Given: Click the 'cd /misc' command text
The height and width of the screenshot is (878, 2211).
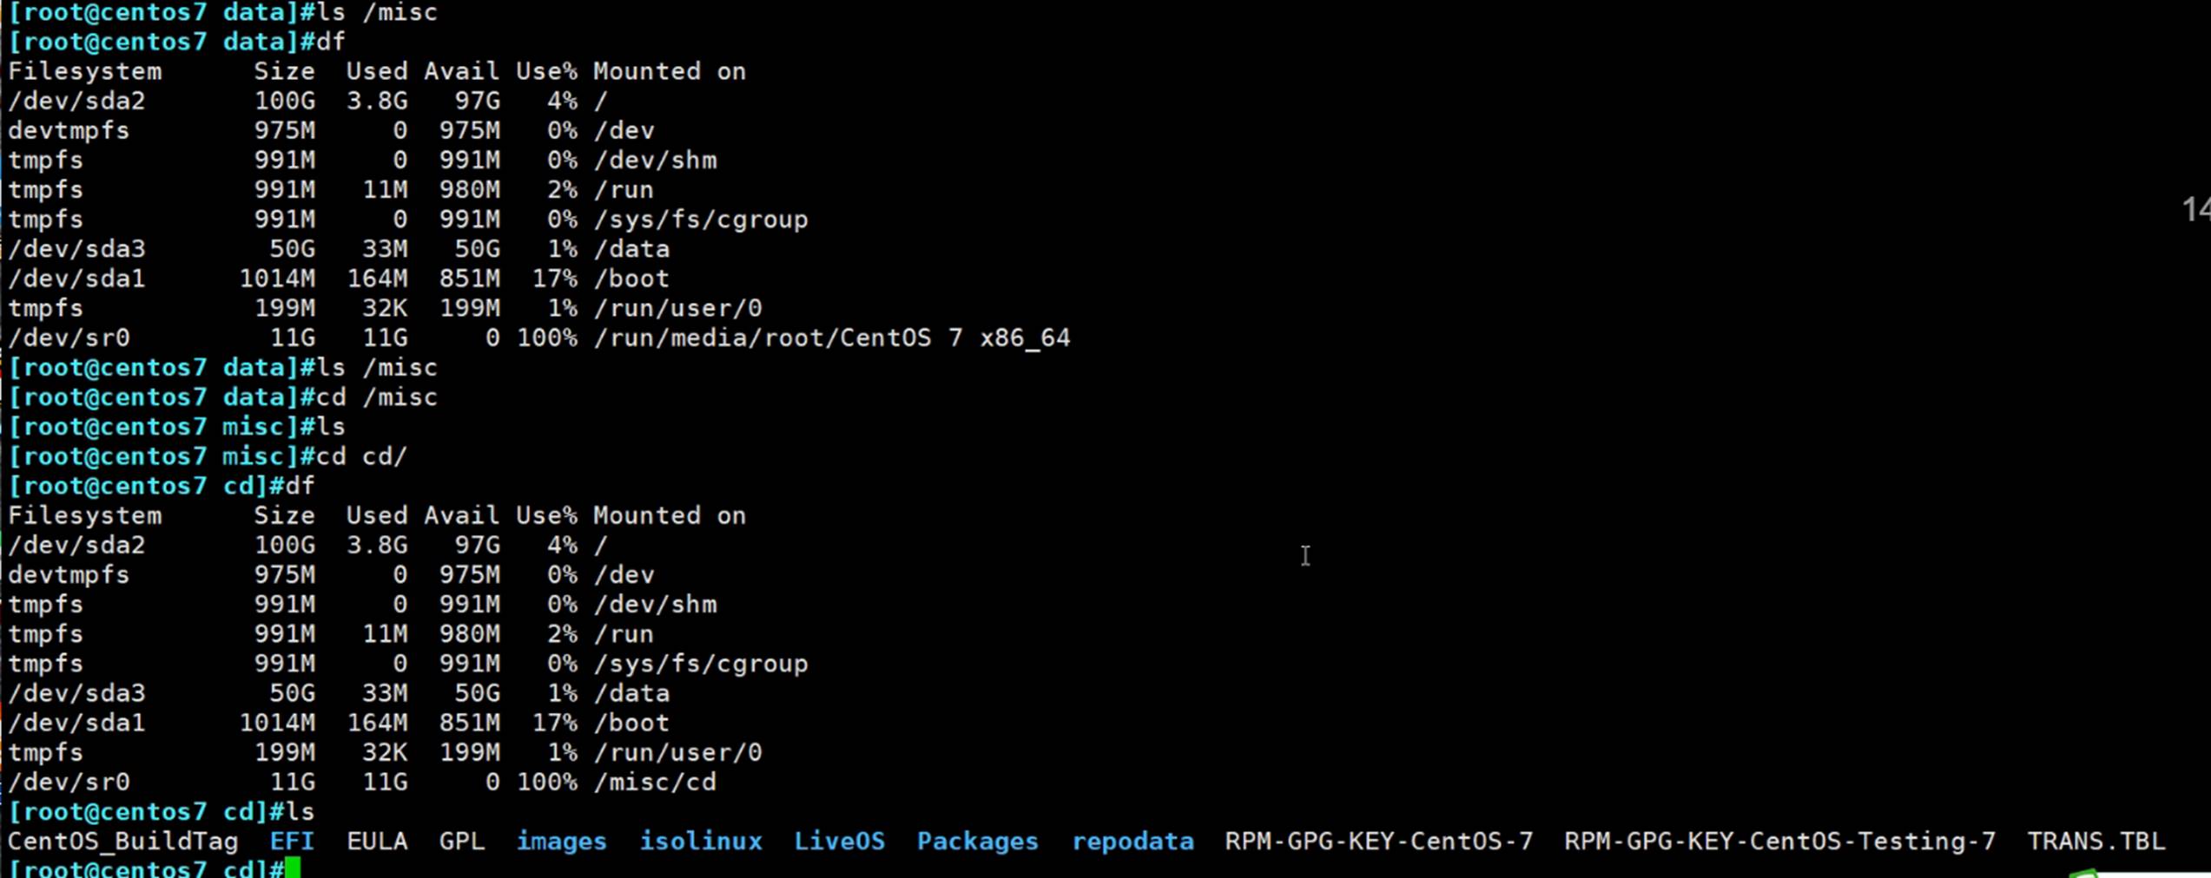Looking at the screenshot, I should pyautogui.click(x=376, y=397).
